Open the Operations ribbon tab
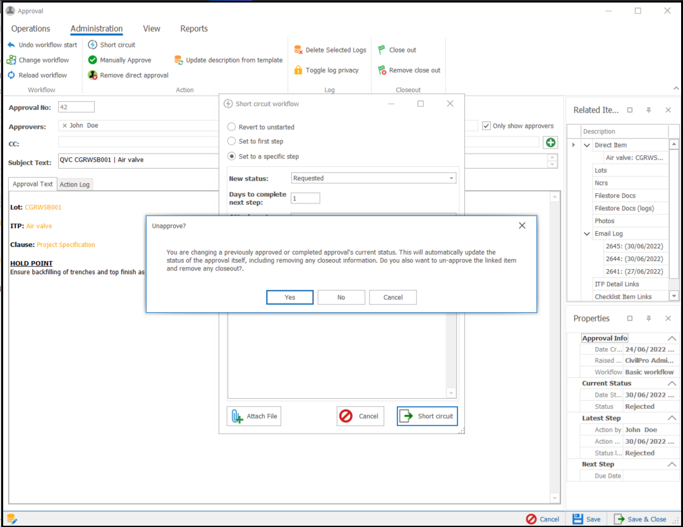 coord(30,28)
